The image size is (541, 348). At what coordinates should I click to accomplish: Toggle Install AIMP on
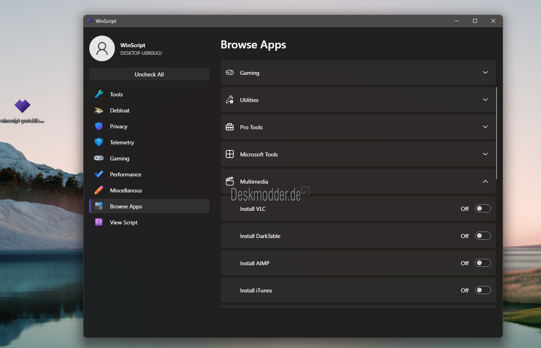tap(483, 263)
